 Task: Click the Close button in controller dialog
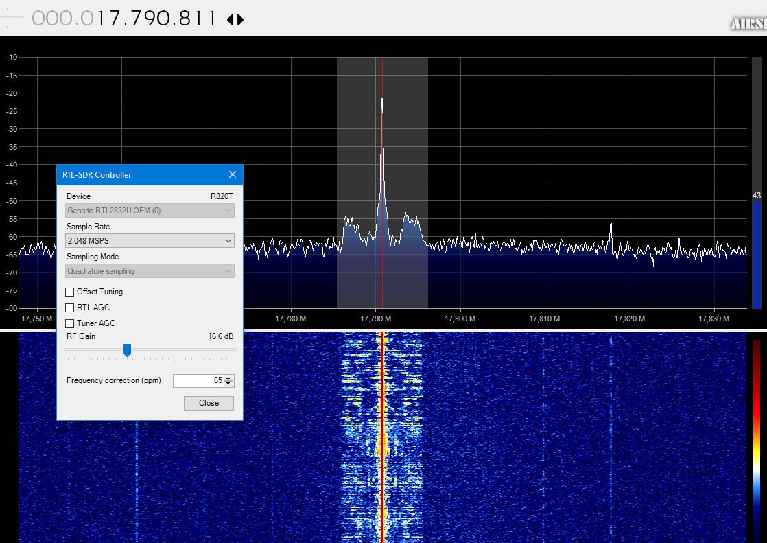pyautogui.click(x=209, y=403)
